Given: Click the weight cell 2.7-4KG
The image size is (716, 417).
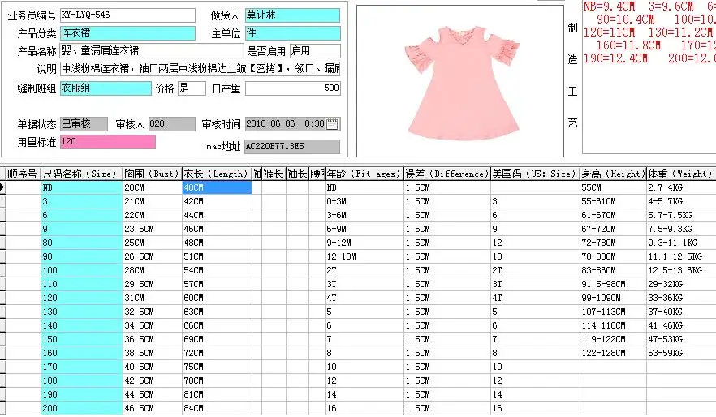Looking at the screenshot, I should (681, 187).
